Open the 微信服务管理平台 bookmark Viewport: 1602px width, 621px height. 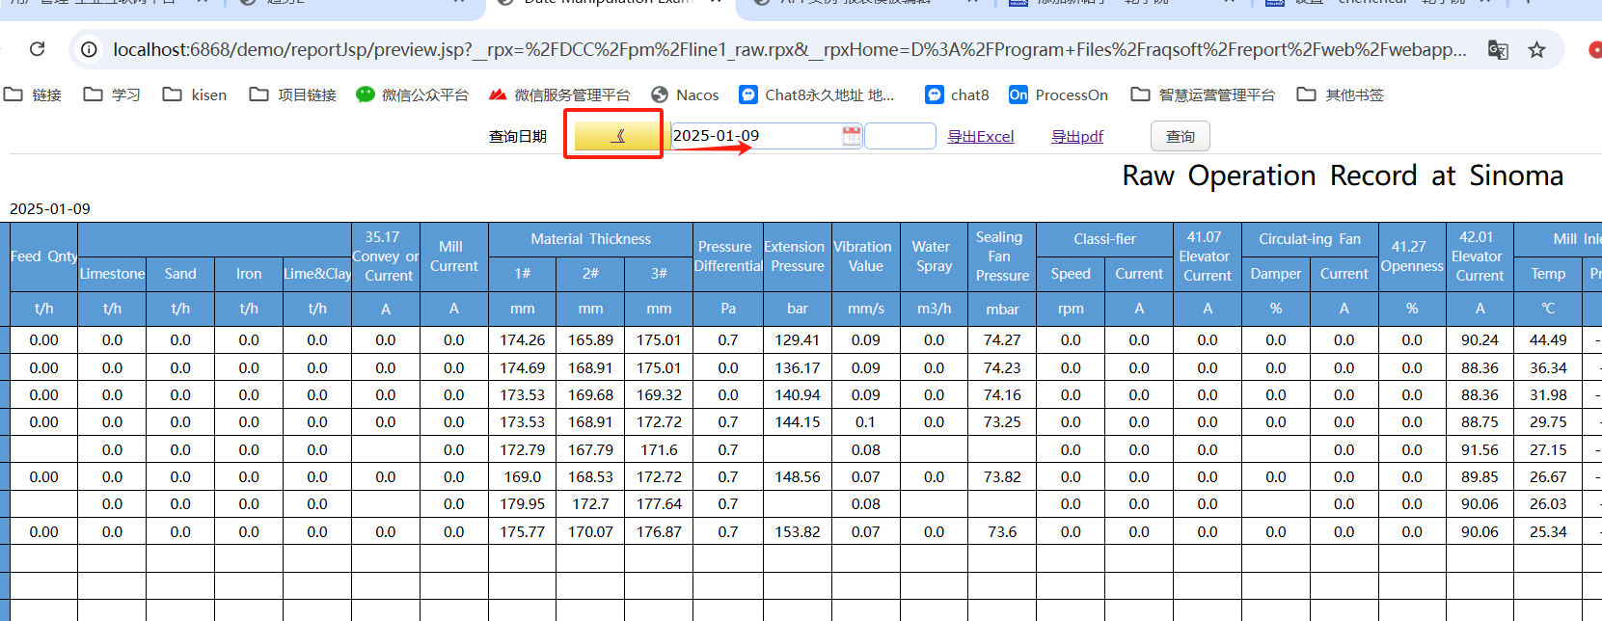click(x=559, y=94)
